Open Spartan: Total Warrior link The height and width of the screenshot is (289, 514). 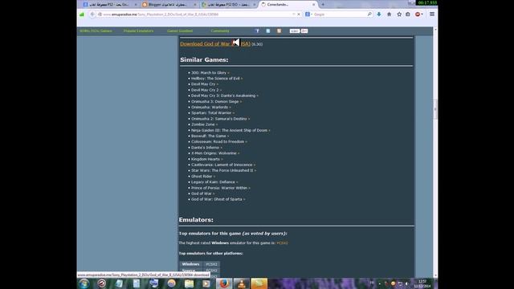[211, 112]
